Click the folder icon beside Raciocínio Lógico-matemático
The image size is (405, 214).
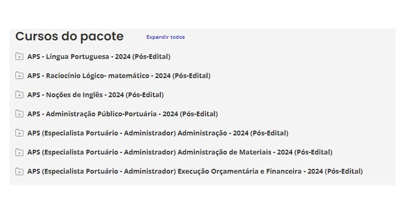coord(20,75)
